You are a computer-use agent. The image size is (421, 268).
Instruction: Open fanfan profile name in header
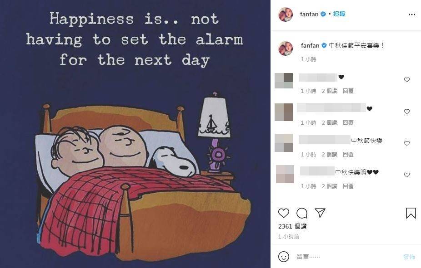309,14
